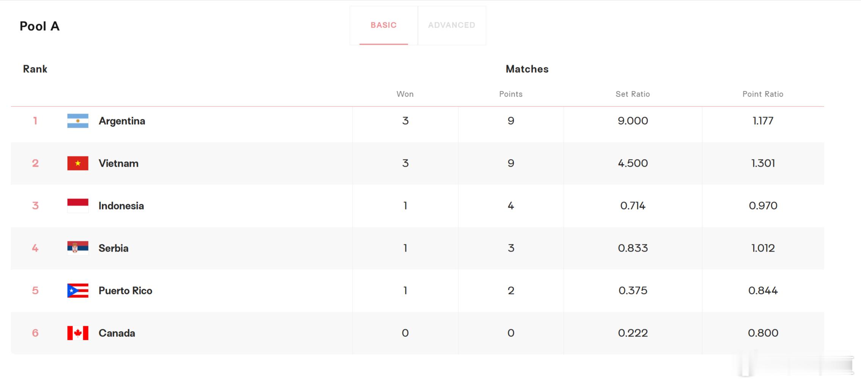
Task: Open the Indonesia team name
Action: pyautogui.click(x=121, y=206)
